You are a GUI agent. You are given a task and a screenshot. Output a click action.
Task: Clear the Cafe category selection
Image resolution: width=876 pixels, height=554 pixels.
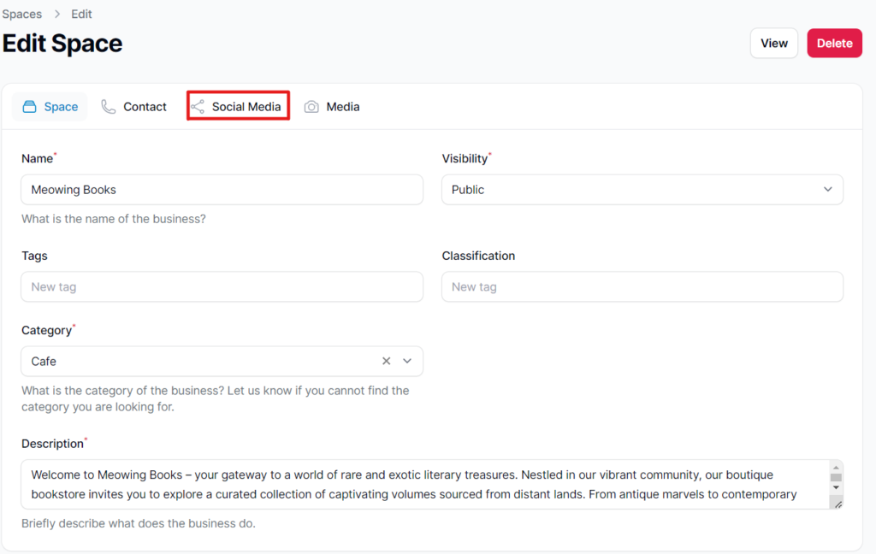tap(386, 362)
